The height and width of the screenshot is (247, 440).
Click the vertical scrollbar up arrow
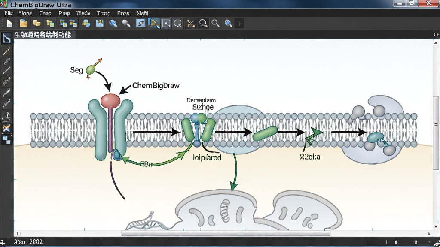coord(436,43)
